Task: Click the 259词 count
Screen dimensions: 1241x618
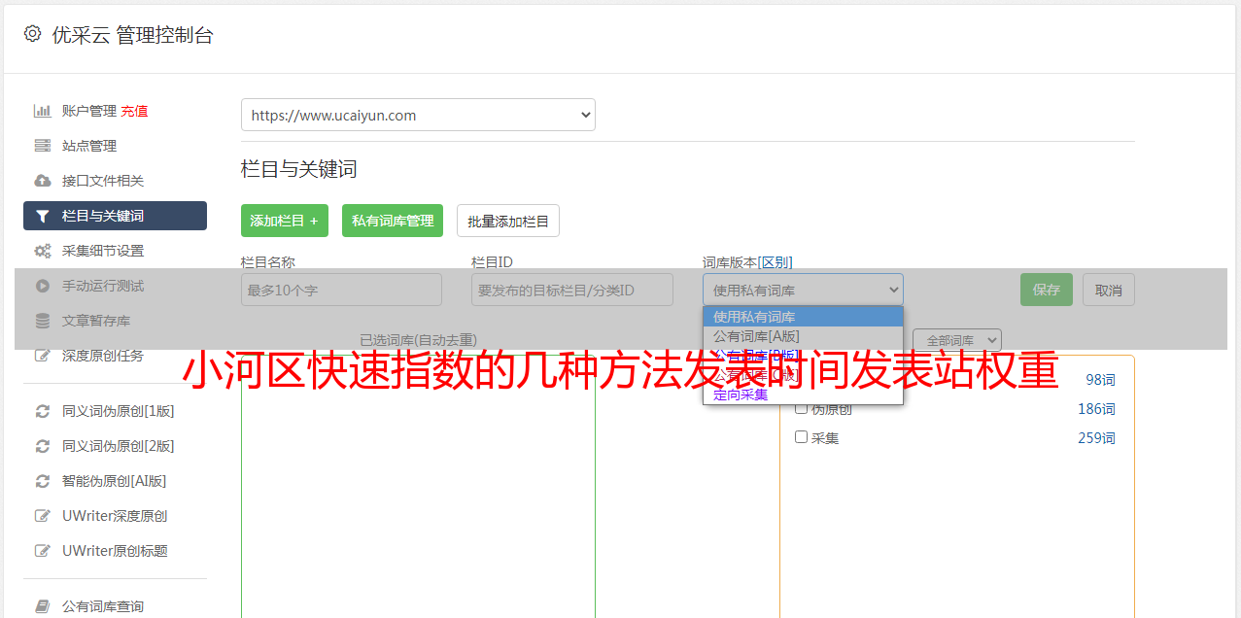Action: (1096, 438)
